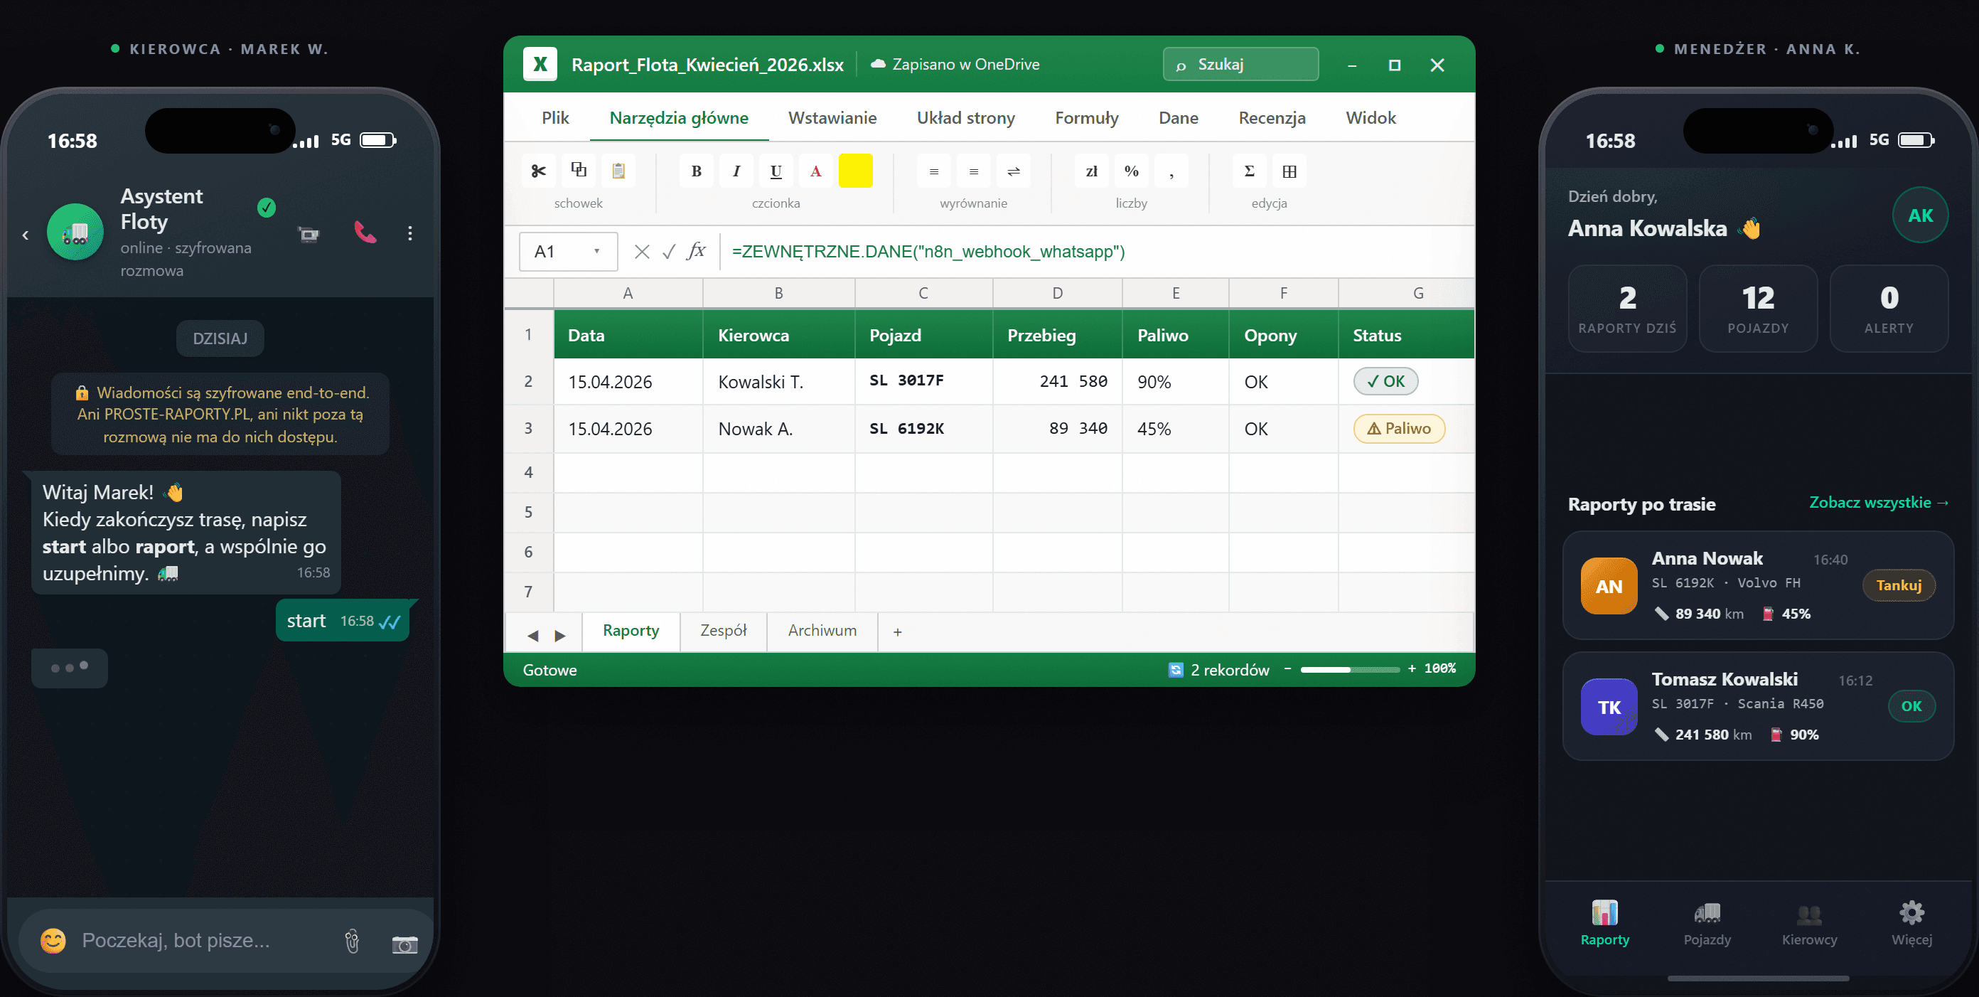This screenshot has width=1979, height=997.
Task: Click the scissors cut icon in Excel ribbon
Action: [x=539, y=171]
